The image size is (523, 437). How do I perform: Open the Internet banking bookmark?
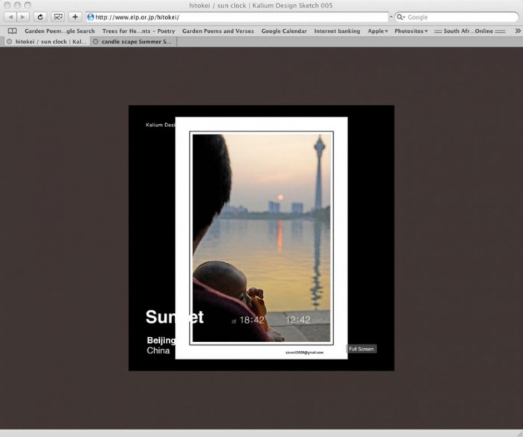tap(337, 31)
